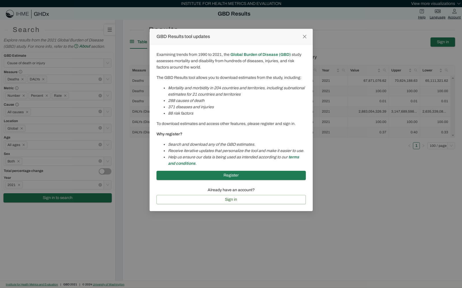Select page 1 in pagination
This screenshot has width=462, height=288.
(416, 146)
